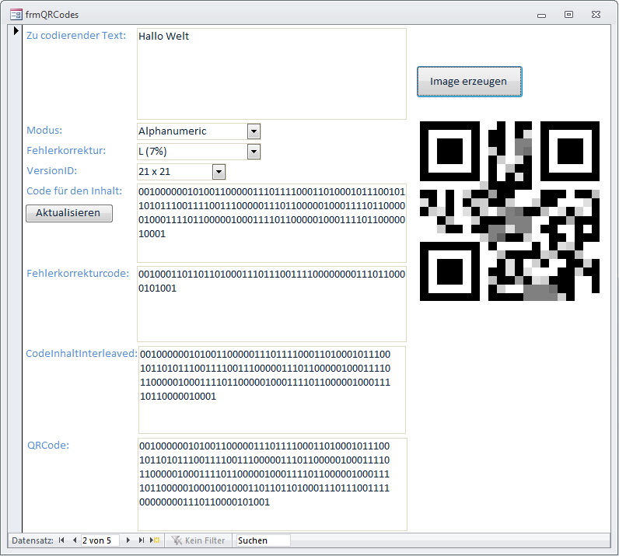Click the frmQRCodes form icon in title bar
The image size is (619, 556).
16,15
